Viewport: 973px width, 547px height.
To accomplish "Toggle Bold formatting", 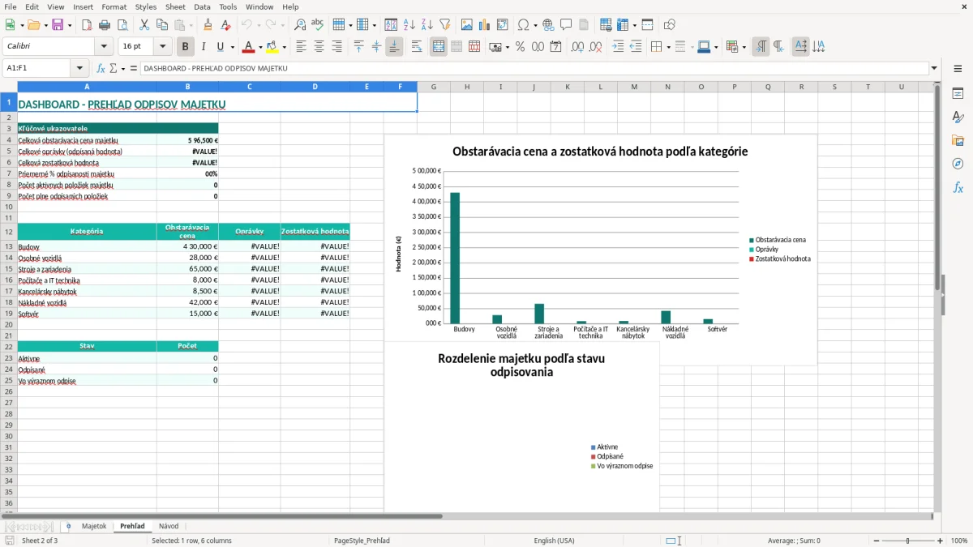I will (x=186, y=47).
